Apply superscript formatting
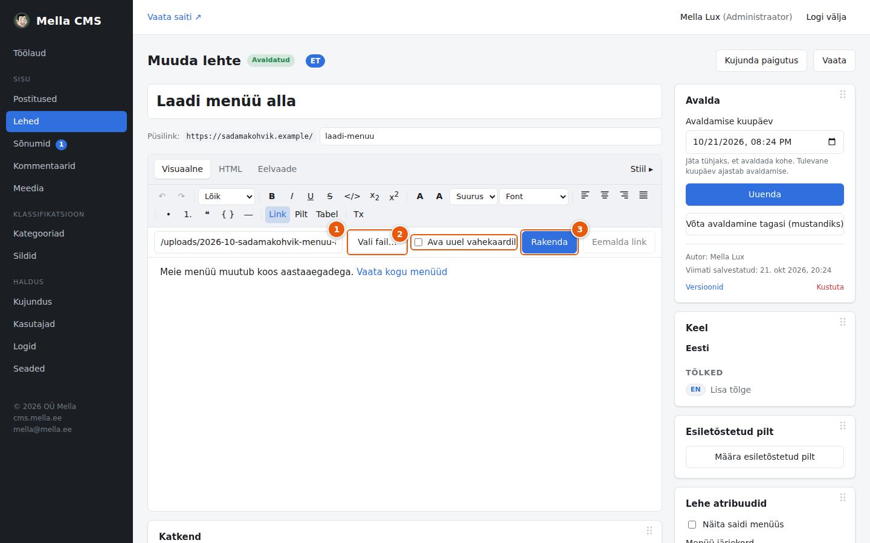 click(394, 197)
